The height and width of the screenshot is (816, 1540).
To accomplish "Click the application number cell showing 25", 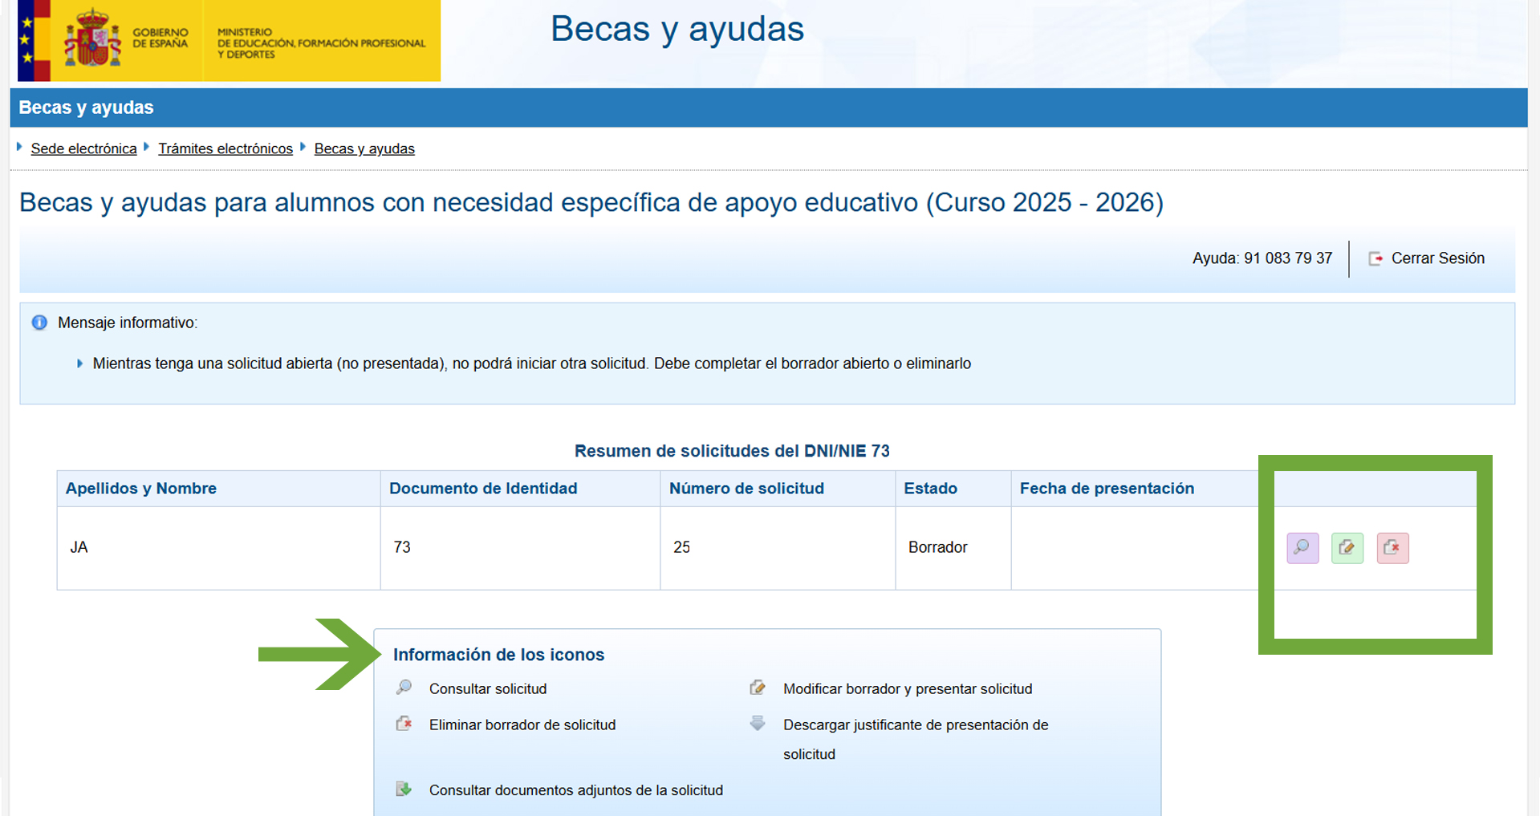I will tap(778, 547).
